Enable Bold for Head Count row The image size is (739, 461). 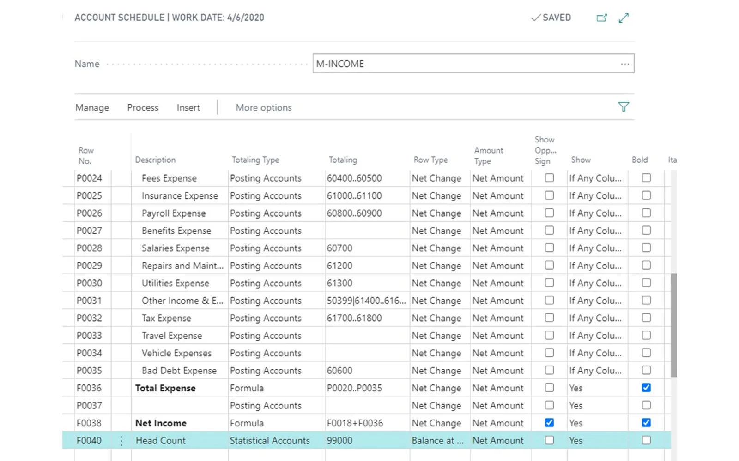646,440
